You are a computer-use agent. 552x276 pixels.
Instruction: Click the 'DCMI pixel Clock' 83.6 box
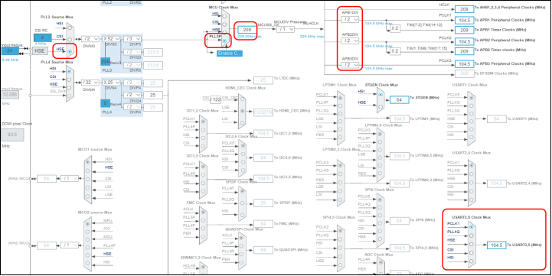[12, 135]
